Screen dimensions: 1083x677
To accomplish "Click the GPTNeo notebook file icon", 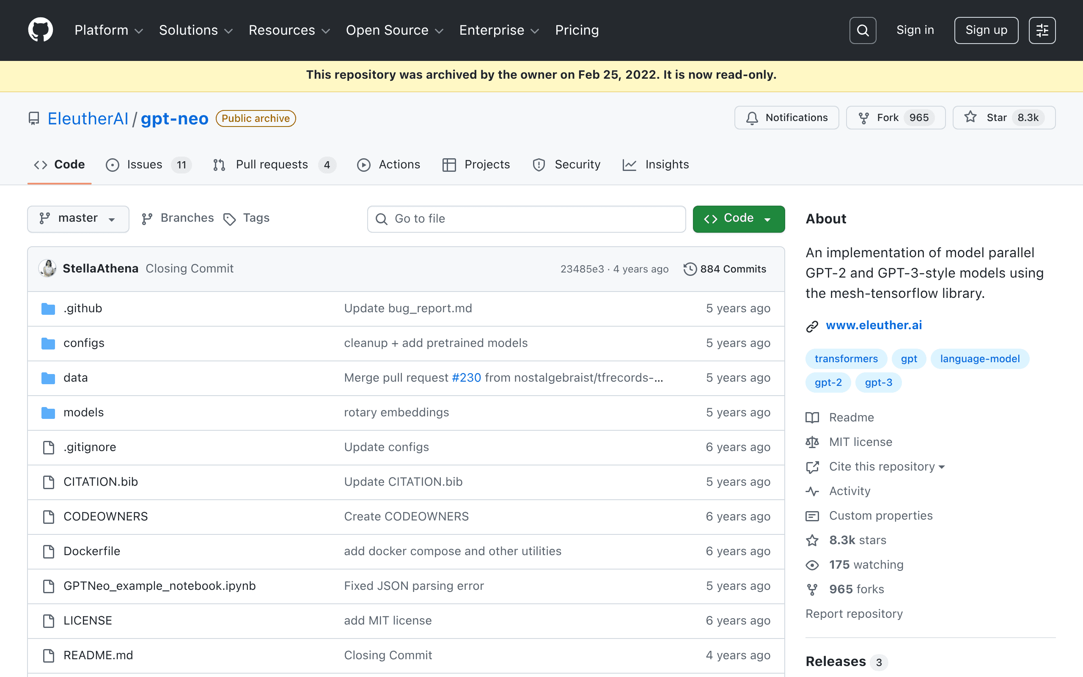I will 48,586.
